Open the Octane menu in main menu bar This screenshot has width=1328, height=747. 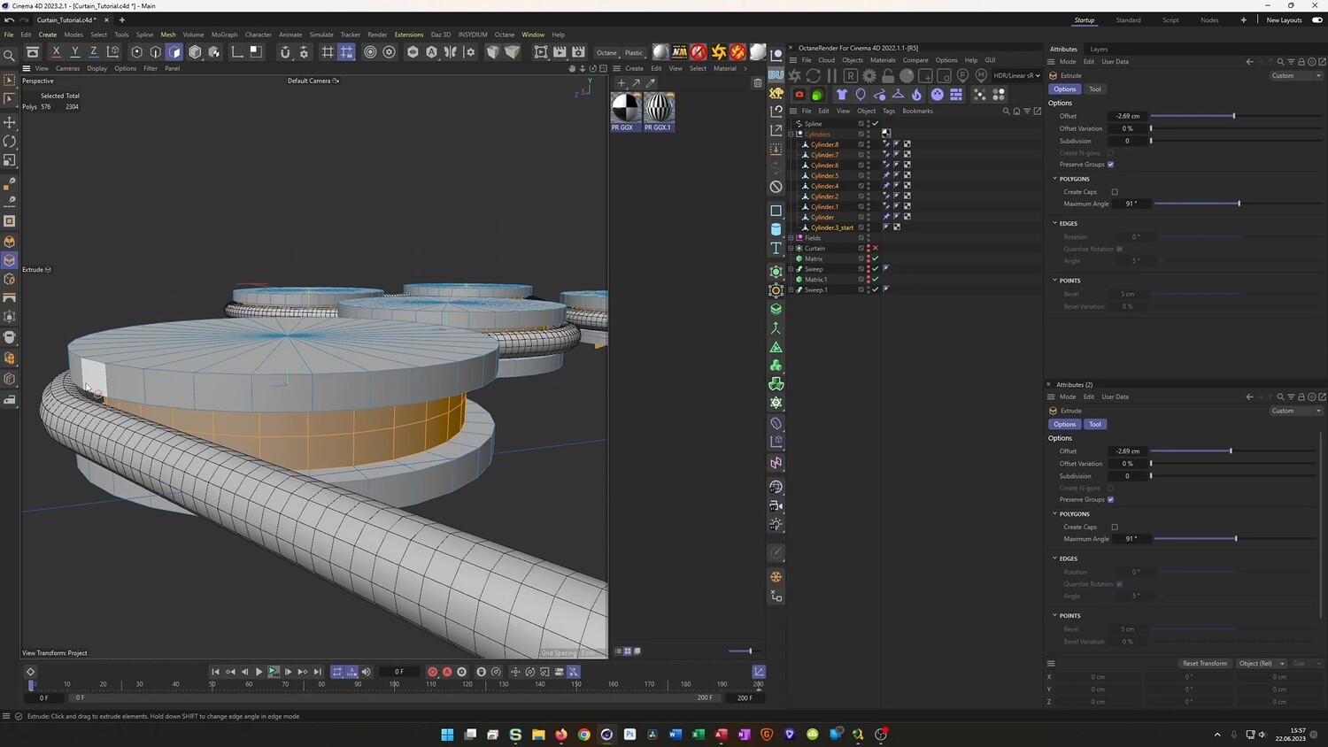click(x=505, y=35)
